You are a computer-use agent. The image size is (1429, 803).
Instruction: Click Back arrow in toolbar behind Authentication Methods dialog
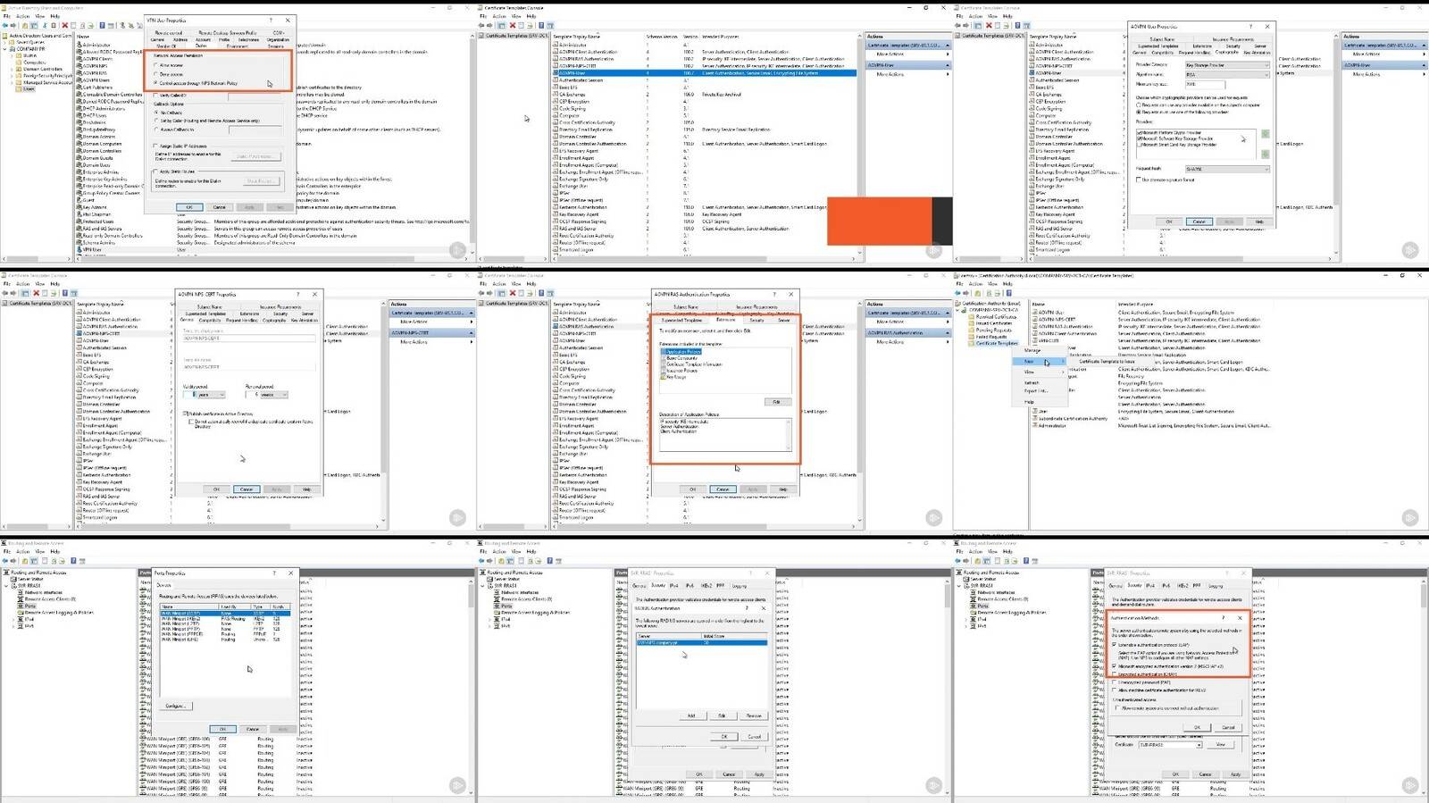(959, 561)
